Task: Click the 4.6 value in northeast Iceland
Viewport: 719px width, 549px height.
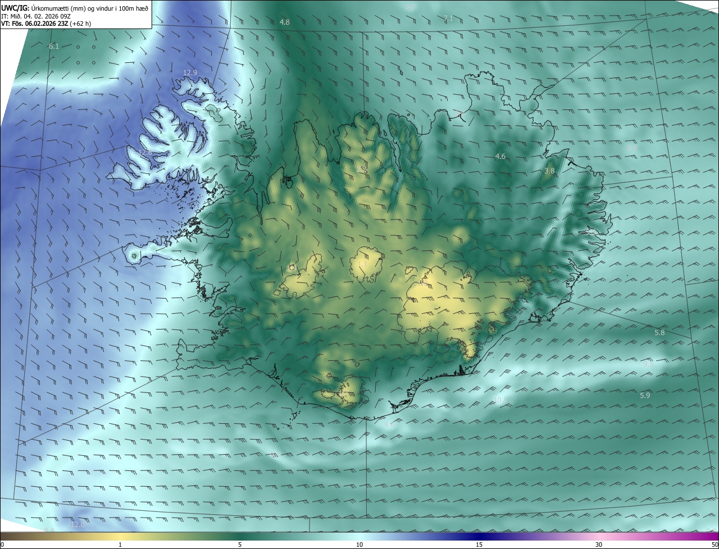Action: [x=500, y=156]
